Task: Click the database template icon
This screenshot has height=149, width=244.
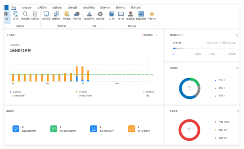Action: (x=67, y=14)
